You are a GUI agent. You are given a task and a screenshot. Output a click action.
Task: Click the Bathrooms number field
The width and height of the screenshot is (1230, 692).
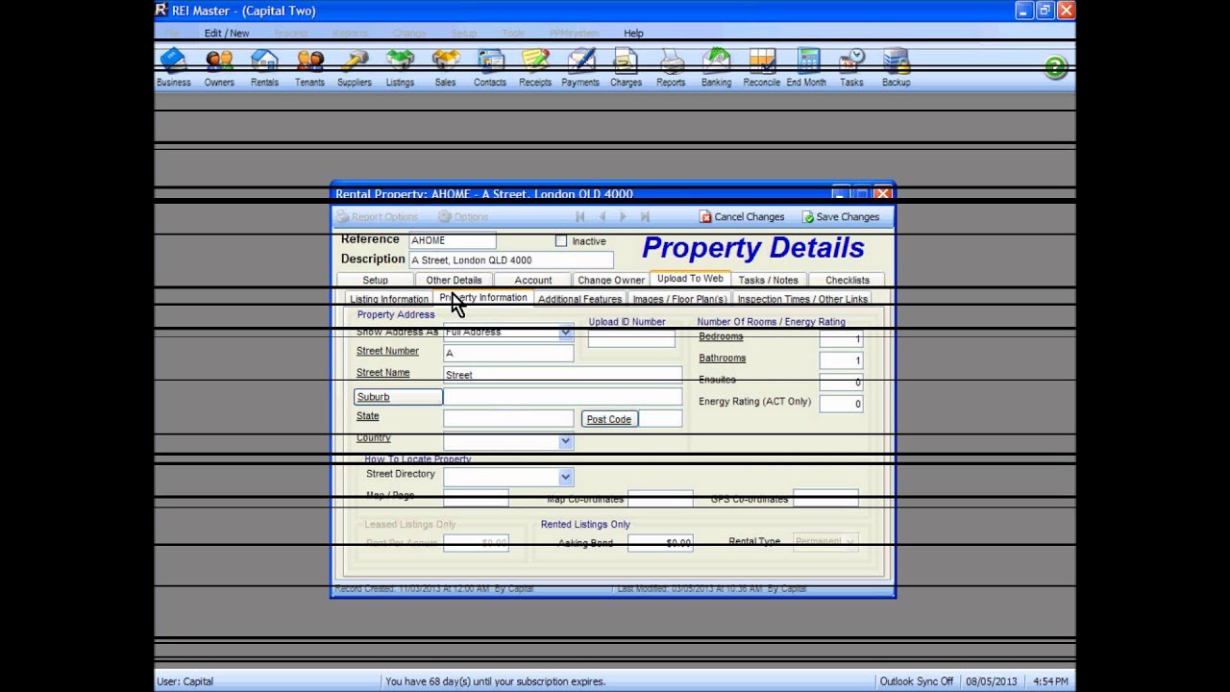click(841, 360)
